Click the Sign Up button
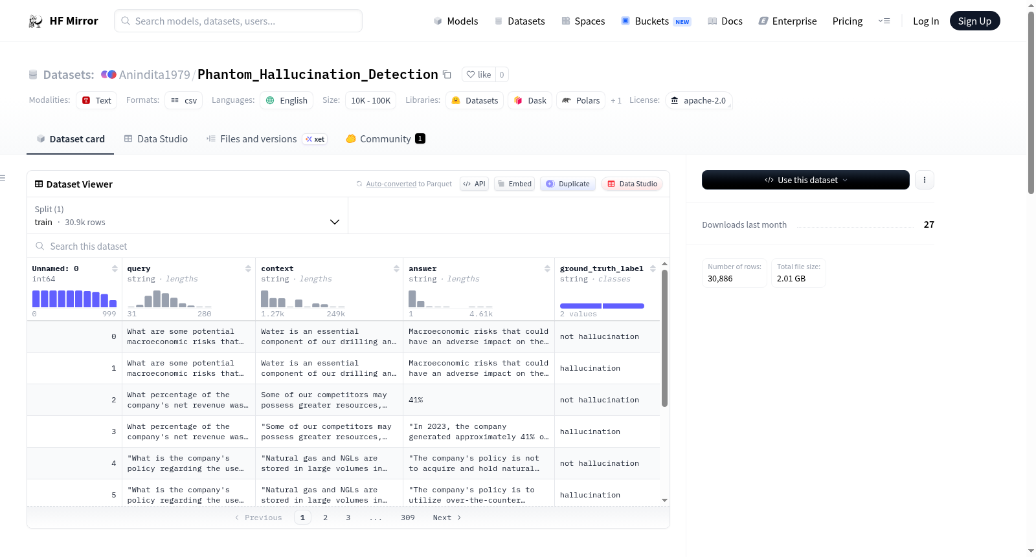This screenshot has height=557, width=1036. coord(974,21)
